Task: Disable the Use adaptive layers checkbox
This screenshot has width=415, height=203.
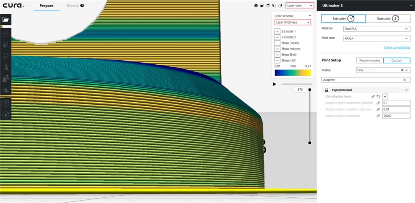Action: (385, 96)
